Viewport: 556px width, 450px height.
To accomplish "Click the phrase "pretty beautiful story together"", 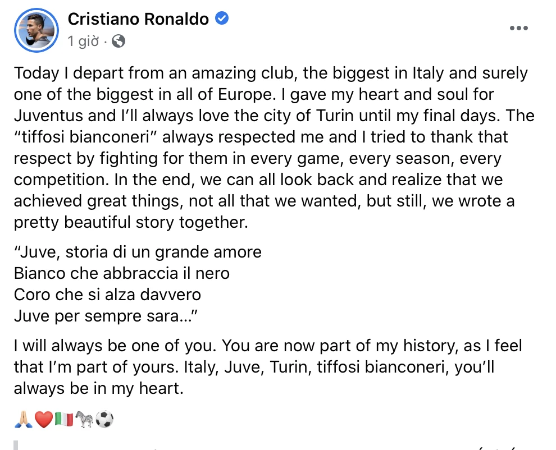I will tap(130, 223).
